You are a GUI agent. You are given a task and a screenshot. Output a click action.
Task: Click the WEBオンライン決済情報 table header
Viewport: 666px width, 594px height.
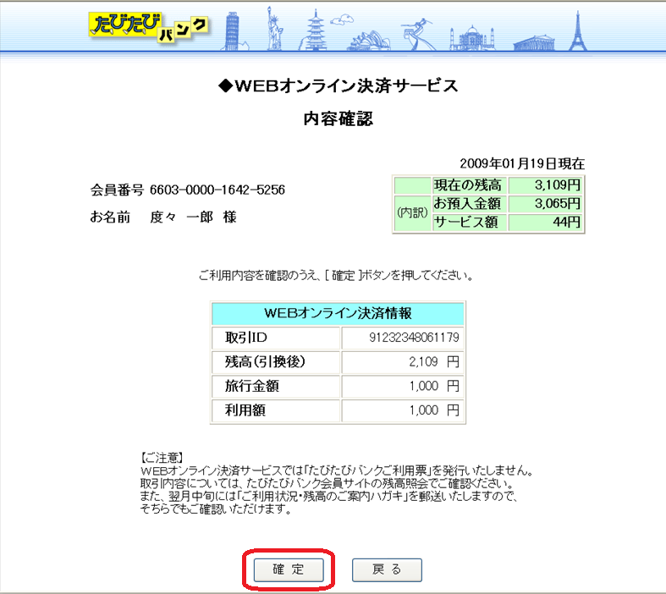(x=338, y=313)
